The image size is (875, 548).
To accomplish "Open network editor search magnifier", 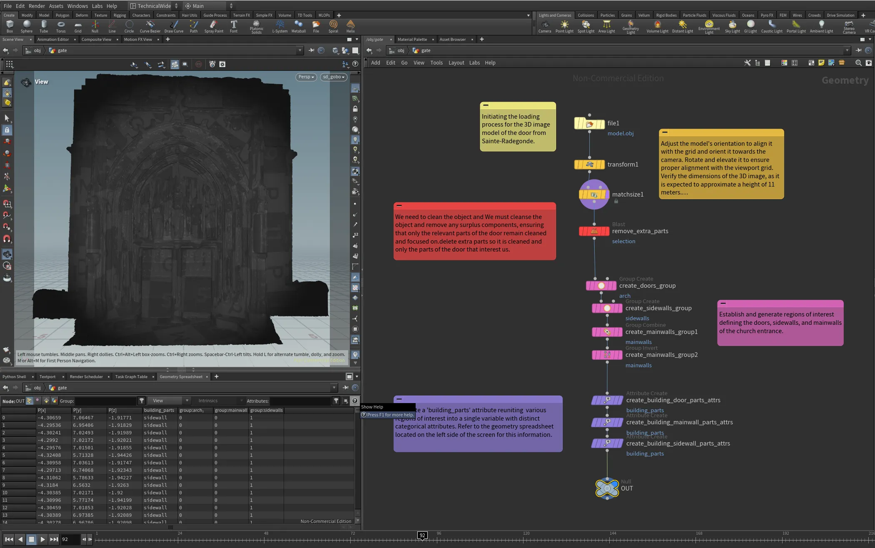I will (x=858, y=63).
